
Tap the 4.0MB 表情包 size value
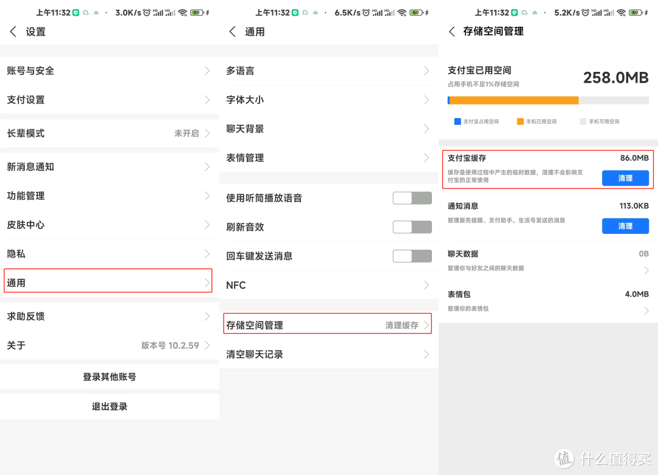pos(637,294)
